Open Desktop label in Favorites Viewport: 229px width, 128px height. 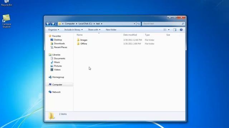pyautogui.click(x=58, y=40)
